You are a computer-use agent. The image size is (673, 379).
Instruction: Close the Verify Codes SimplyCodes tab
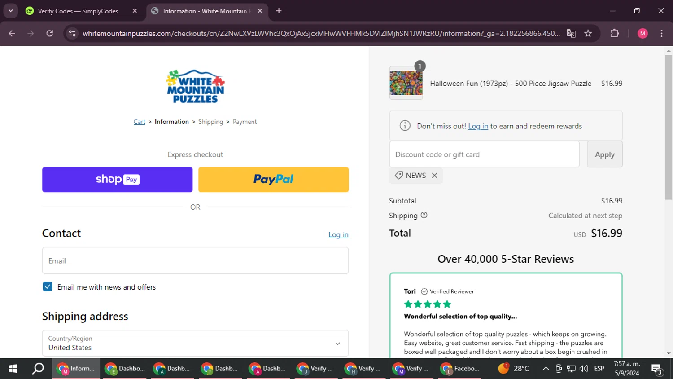(135, 11)
